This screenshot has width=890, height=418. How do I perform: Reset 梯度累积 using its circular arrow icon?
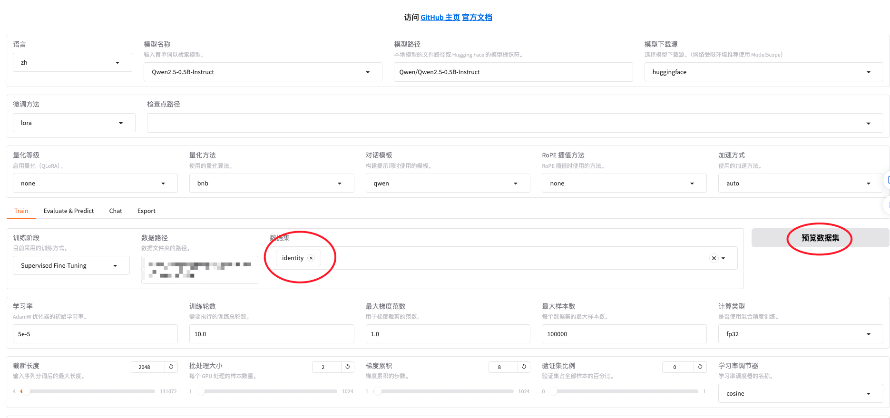(x=524, y=367)
